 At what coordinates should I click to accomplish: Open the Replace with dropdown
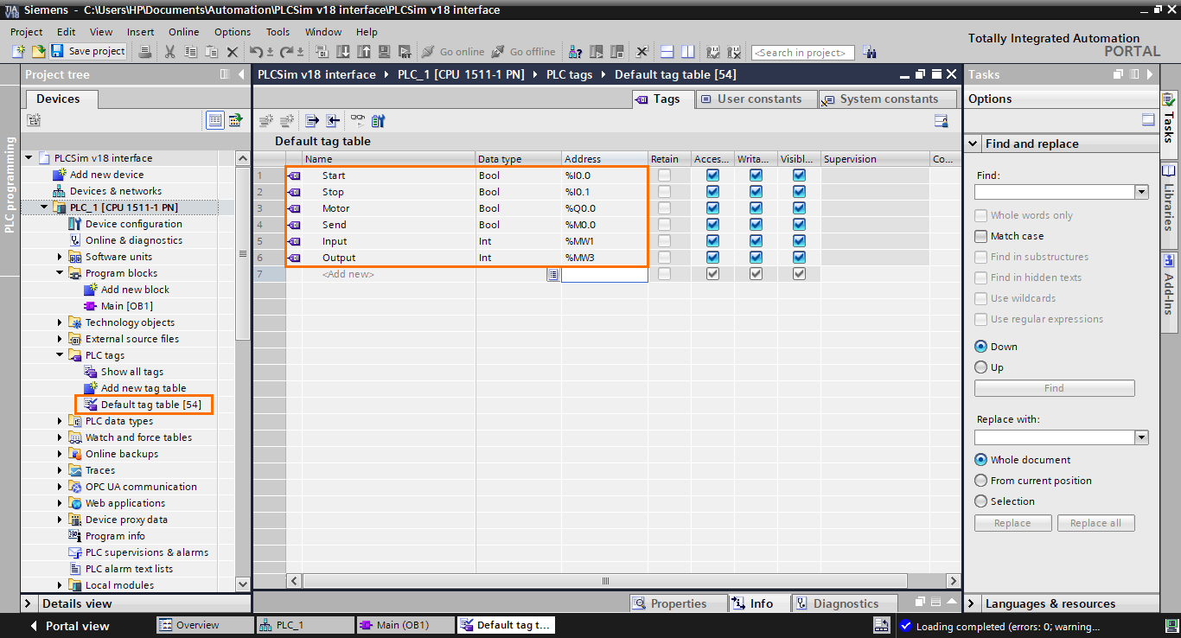(1141, 437)
